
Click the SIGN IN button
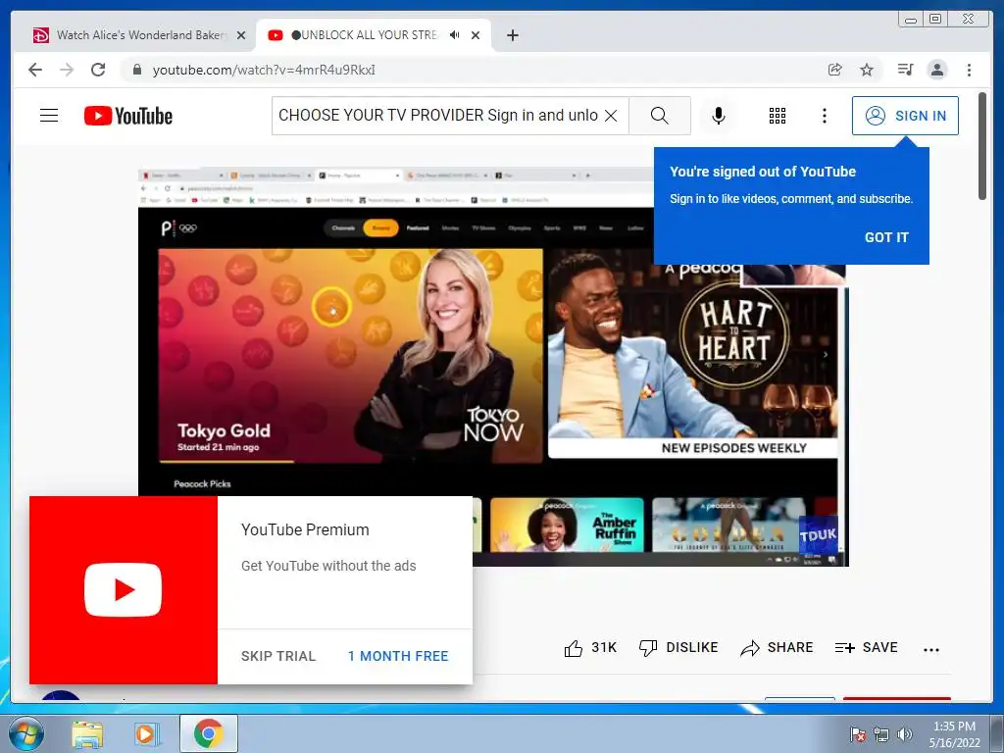pos(905,116)
